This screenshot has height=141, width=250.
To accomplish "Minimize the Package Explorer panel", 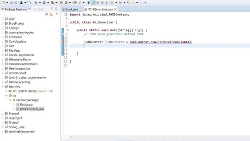I will tap(52, 8).
